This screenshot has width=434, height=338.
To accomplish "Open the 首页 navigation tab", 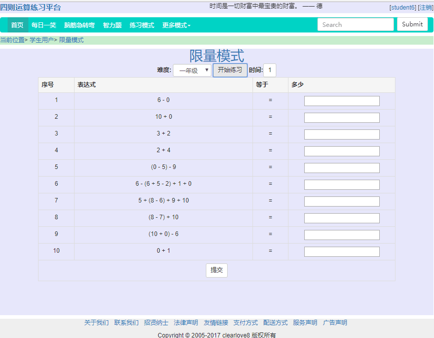I will [17, 25].
